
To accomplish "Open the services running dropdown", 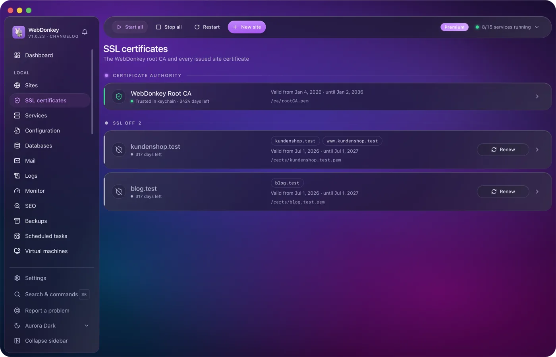I will pos(507,27).
